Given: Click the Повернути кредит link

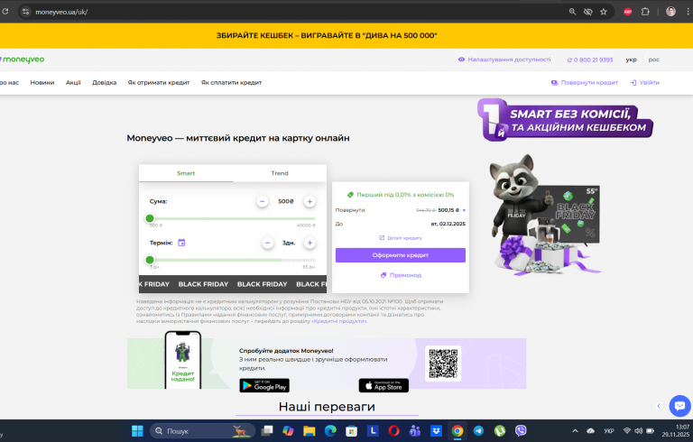Looking at the screenshot, I should click(585, 83).
